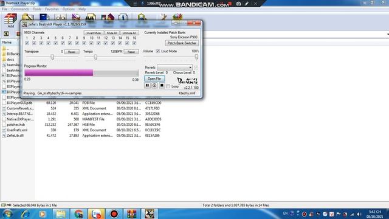Toggle MIDI channel 7 checkbox
Screen dimensions: 389x219
(x=70, y=43)
